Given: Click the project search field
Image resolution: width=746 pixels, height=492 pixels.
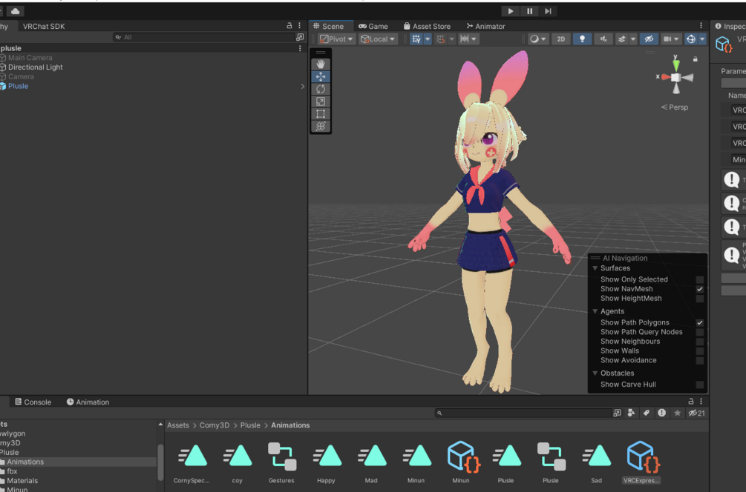Looking at the screenshot, I should click(x=523, y=413).
